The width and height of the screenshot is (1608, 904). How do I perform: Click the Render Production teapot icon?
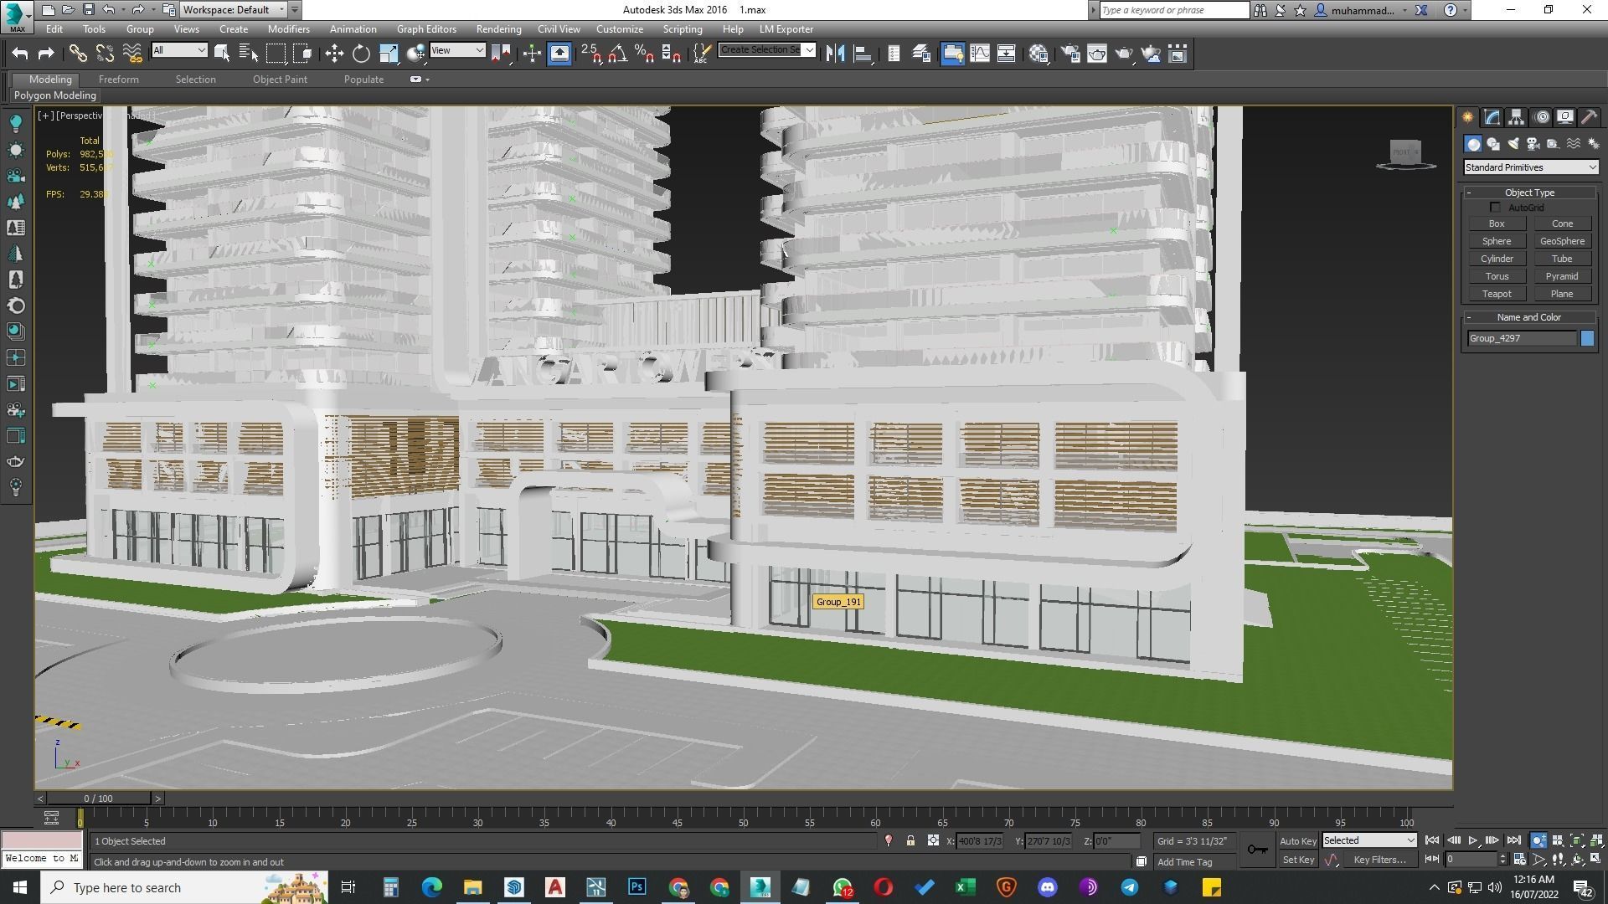(1124, 54)
